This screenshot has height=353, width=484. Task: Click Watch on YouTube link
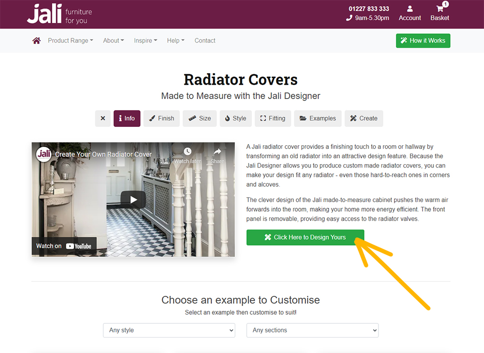click(64, 246)
